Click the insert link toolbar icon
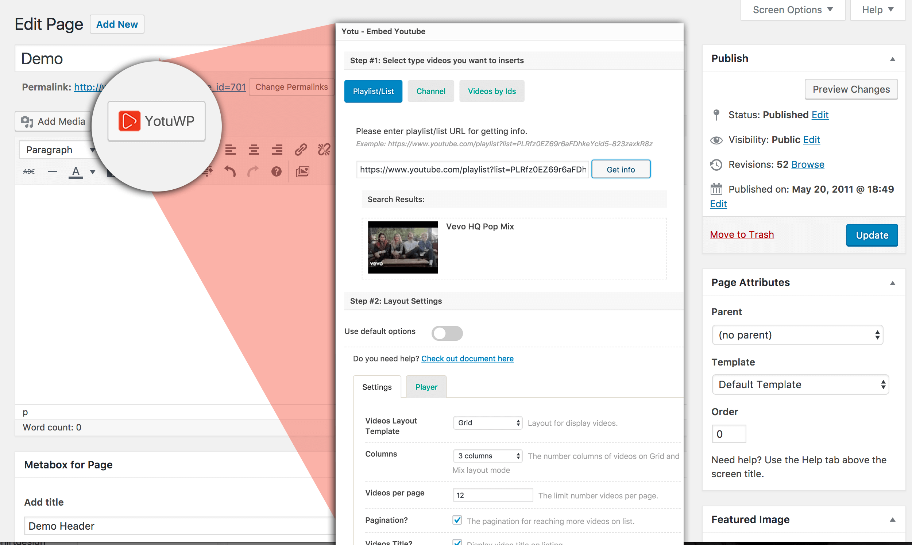Screen dimensions: 912x545 301,150
